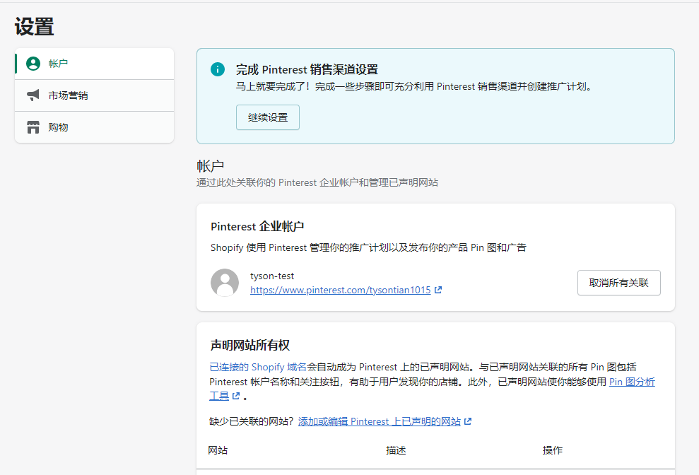Screen dimensions: 699x475
Task: Go to the 购物 section
Action: 58,127
